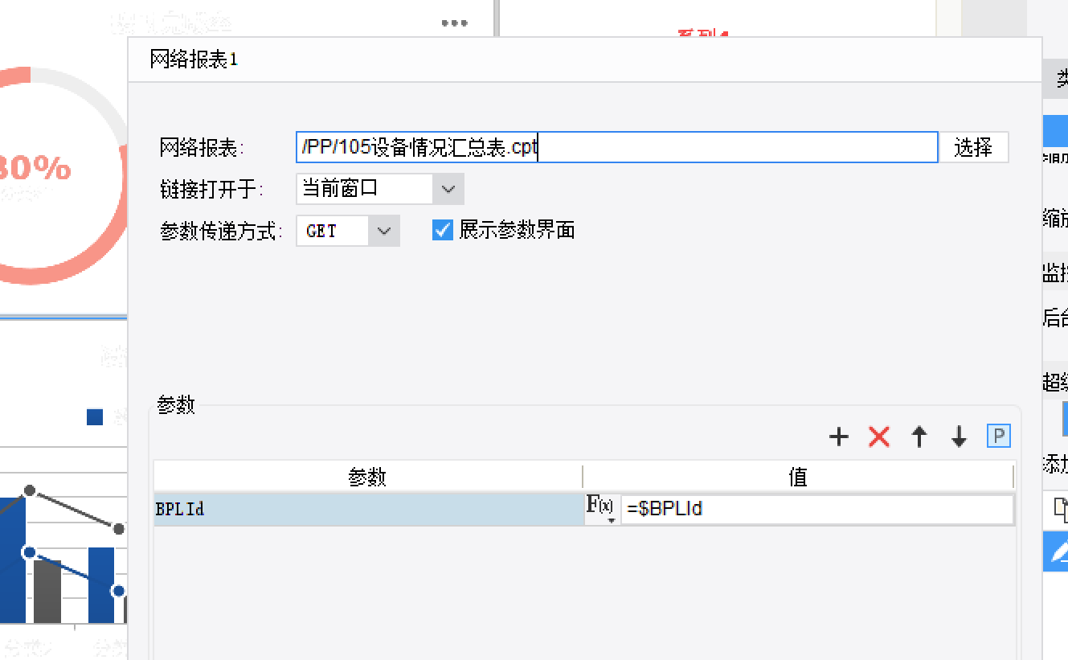
Task: Click the document icon in right panel
Action: [1061, 508]
